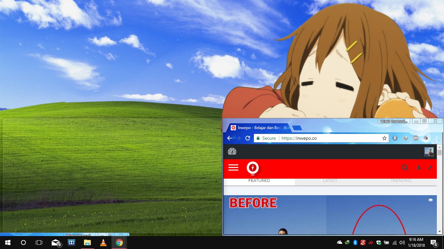Select the FEATURED tab
The image size is (444, 249).
[259, 181]
